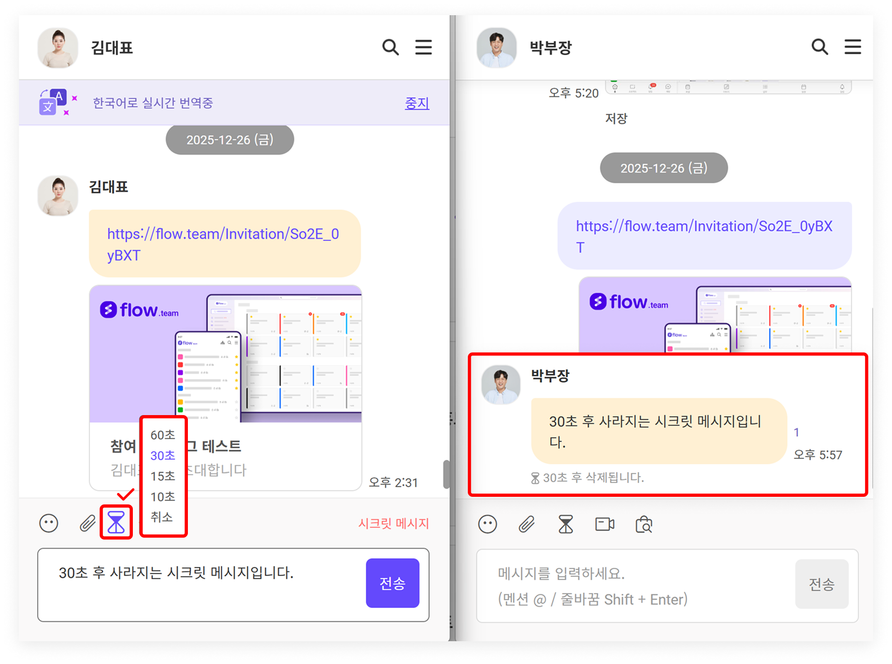
Task: Start video call from right chat toolbar
Action: pos(604,524)
